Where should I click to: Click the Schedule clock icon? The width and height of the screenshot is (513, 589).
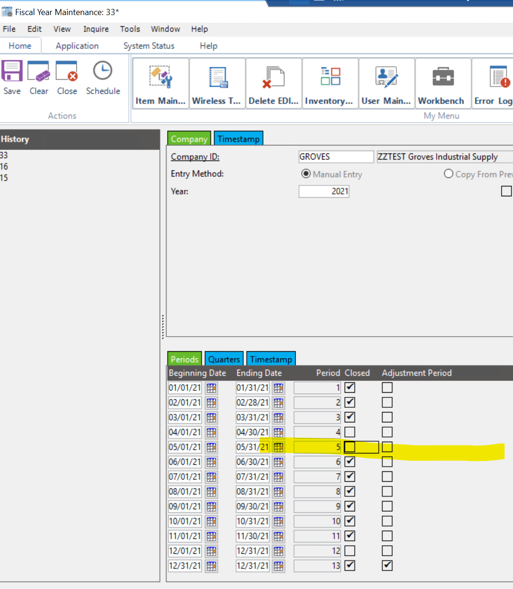103,72
